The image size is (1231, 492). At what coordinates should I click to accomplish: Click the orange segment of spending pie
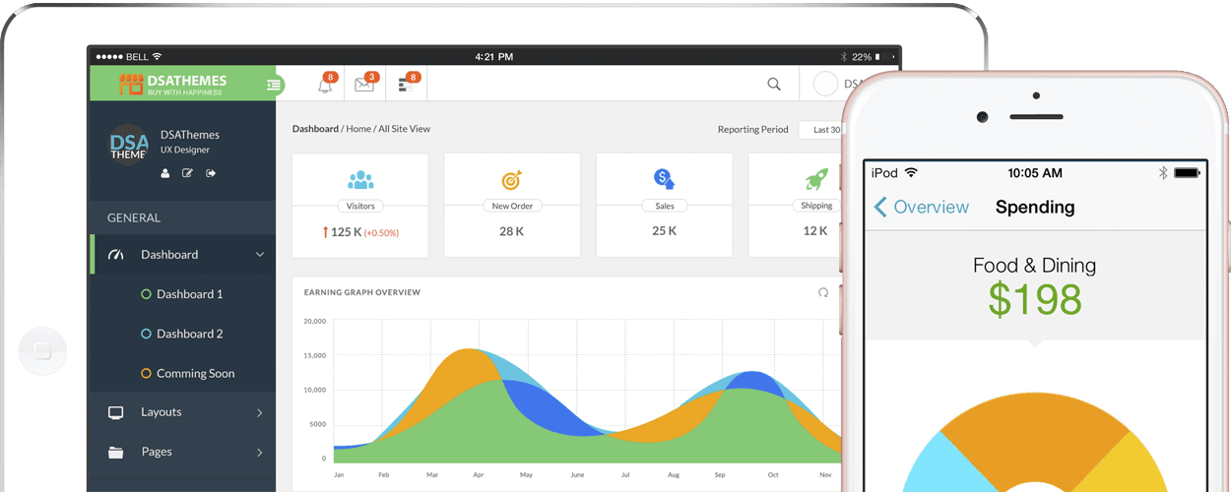(1024, 433)
